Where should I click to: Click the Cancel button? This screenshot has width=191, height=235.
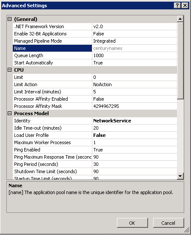(x=168, y=223)
